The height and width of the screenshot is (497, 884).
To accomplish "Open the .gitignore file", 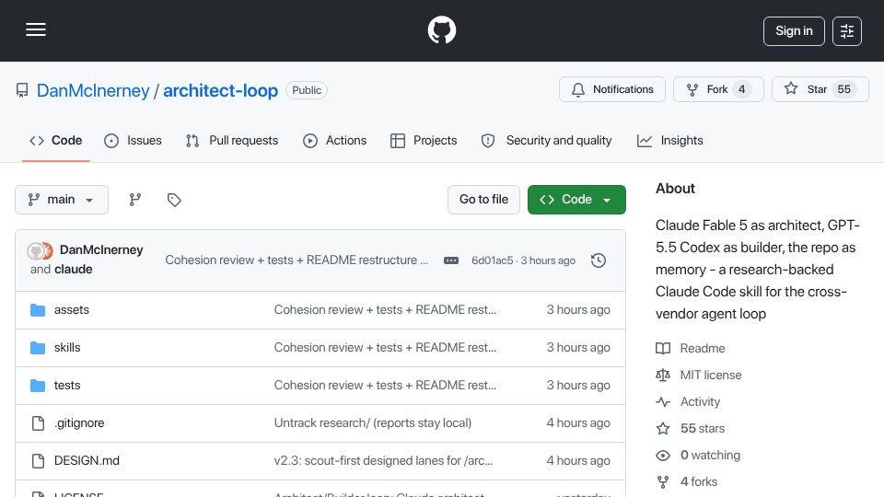I will [79, 423].
